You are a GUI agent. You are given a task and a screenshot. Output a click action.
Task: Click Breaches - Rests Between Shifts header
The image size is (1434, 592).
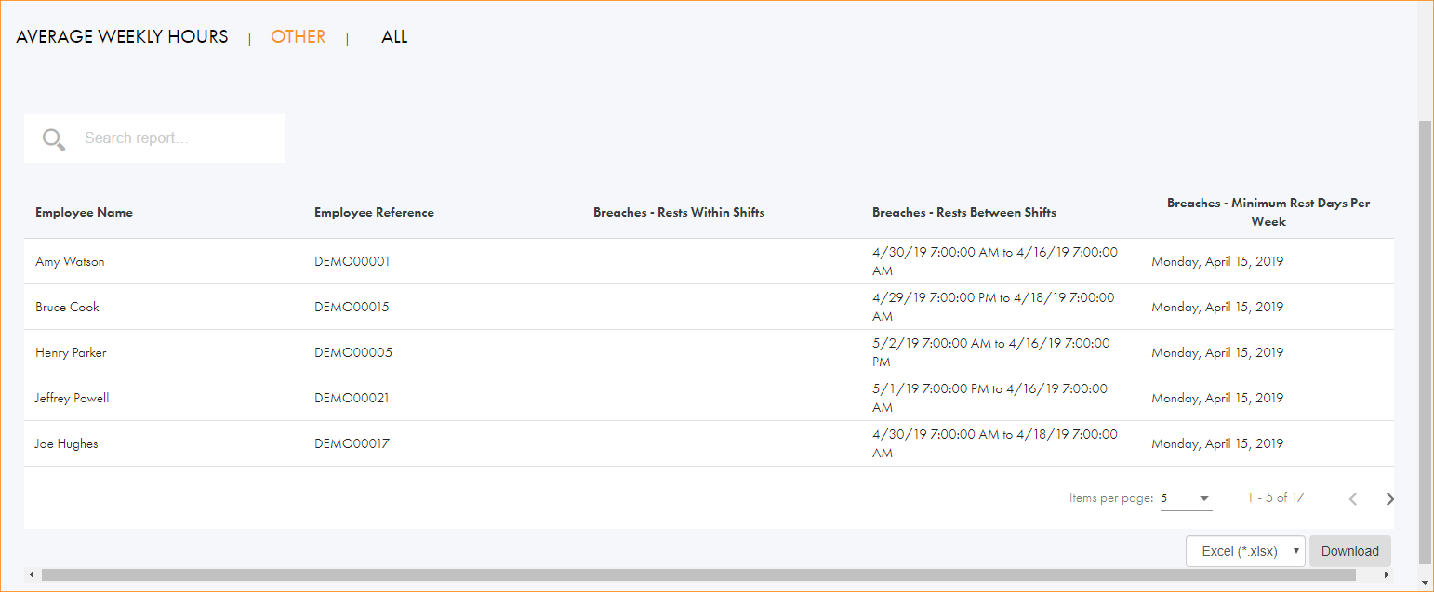point(963,213)
